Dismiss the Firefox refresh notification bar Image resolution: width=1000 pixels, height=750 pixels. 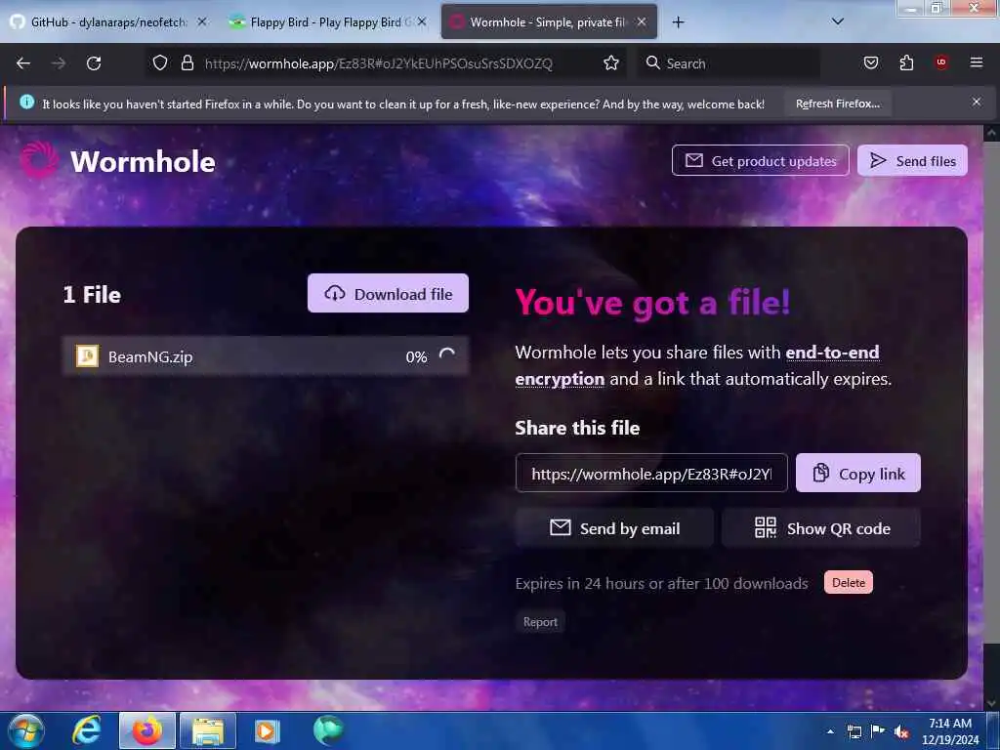pos(977,102)
